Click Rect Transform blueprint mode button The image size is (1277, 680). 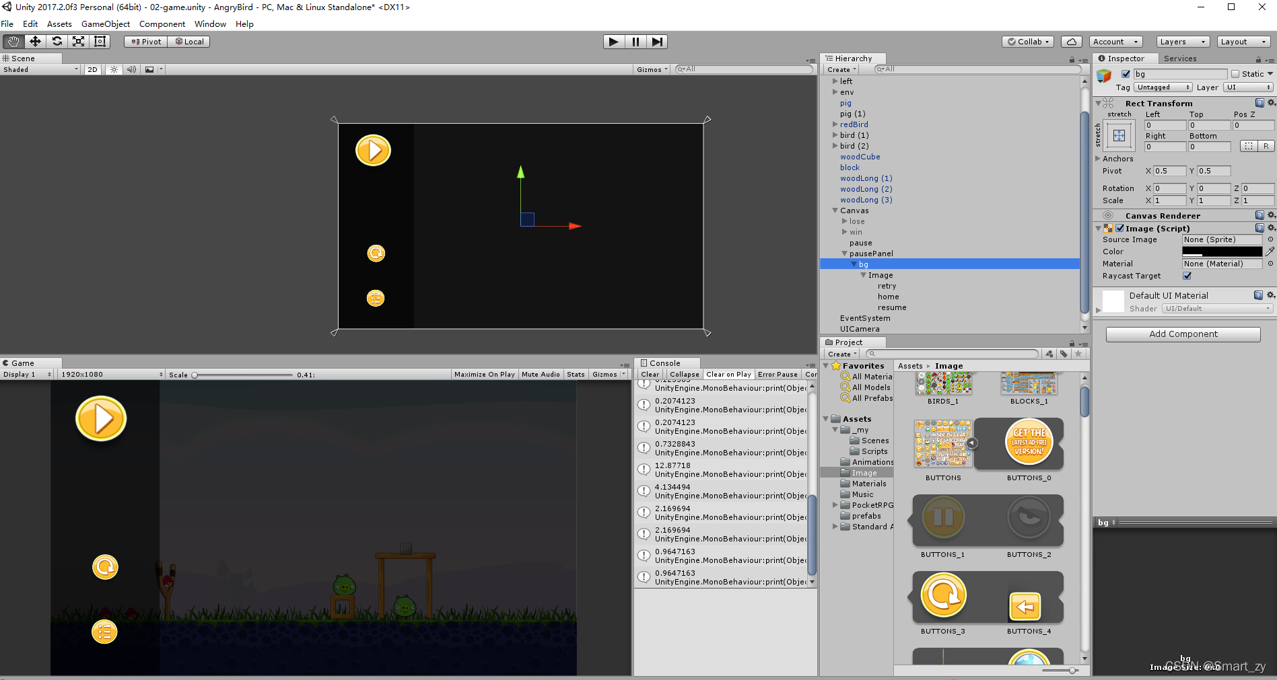(x=1249, y=146)
